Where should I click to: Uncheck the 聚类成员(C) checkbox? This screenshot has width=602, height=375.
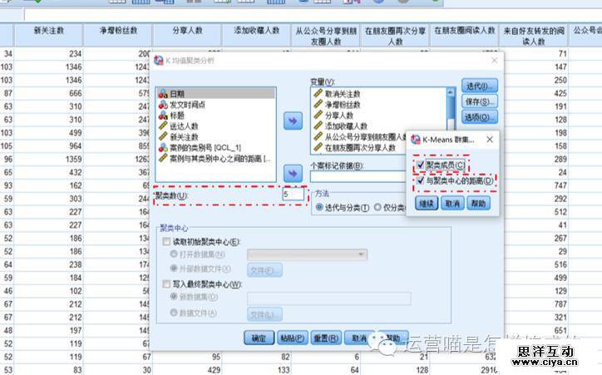pyautogui.click(x=421, y=165)
